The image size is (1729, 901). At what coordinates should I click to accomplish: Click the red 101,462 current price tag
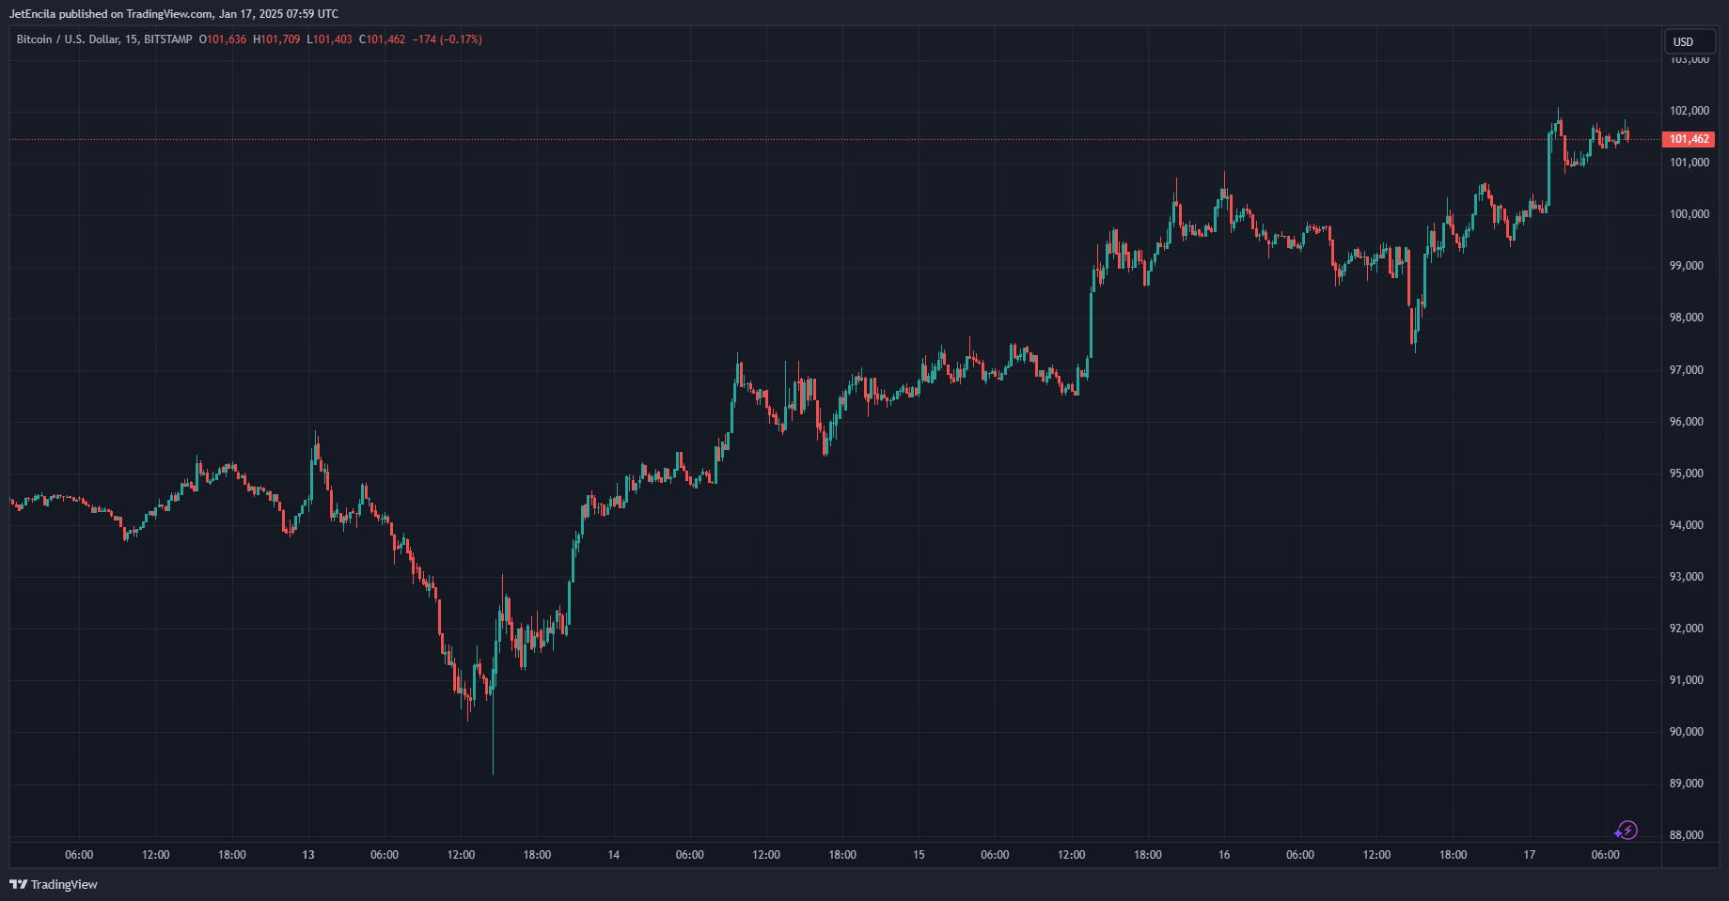click(x=1689, y=139)
